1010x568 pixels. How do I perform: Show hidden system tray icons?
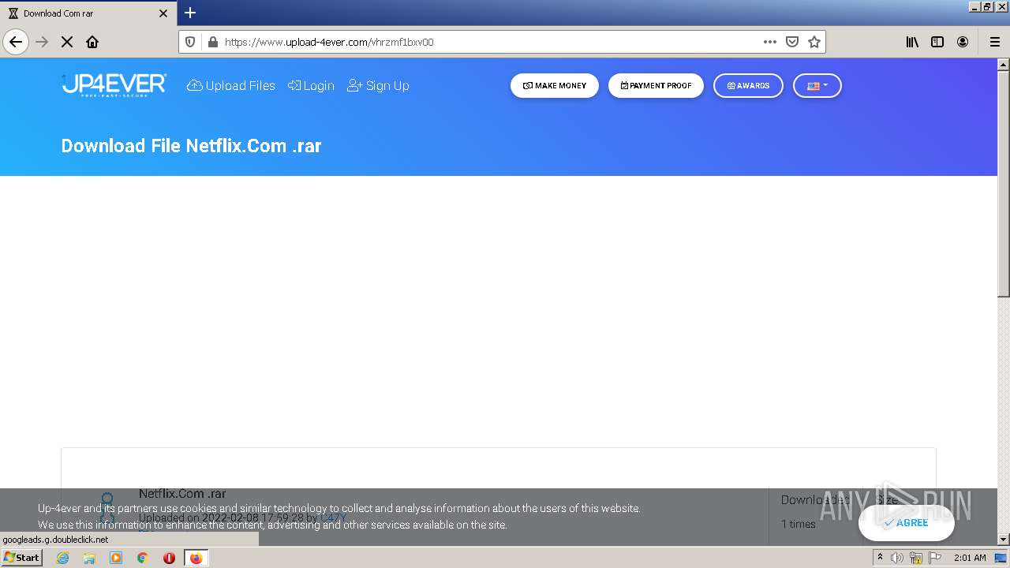tap(880, 558)
